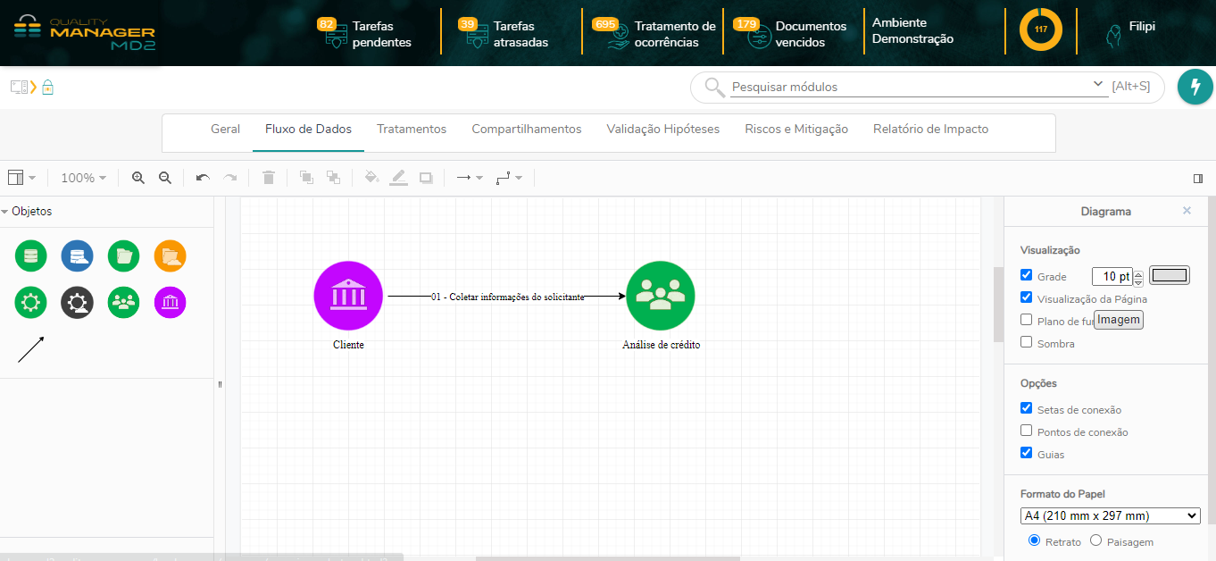Enable the Pontos de conexão checkbox
The image size is (1216, 561).
click(1027, 431)
